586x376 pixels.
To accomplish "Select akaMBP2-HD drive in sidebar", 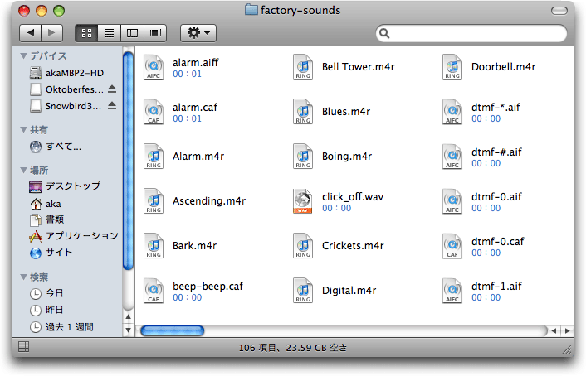I will pyautogui.click(x=67, y=73).
